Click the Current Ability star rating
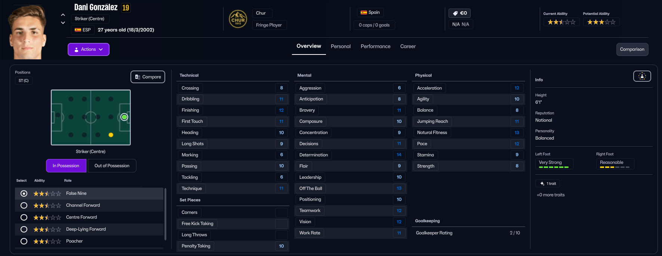The width and height of the screenshot is (662, 256). (561, 22)
